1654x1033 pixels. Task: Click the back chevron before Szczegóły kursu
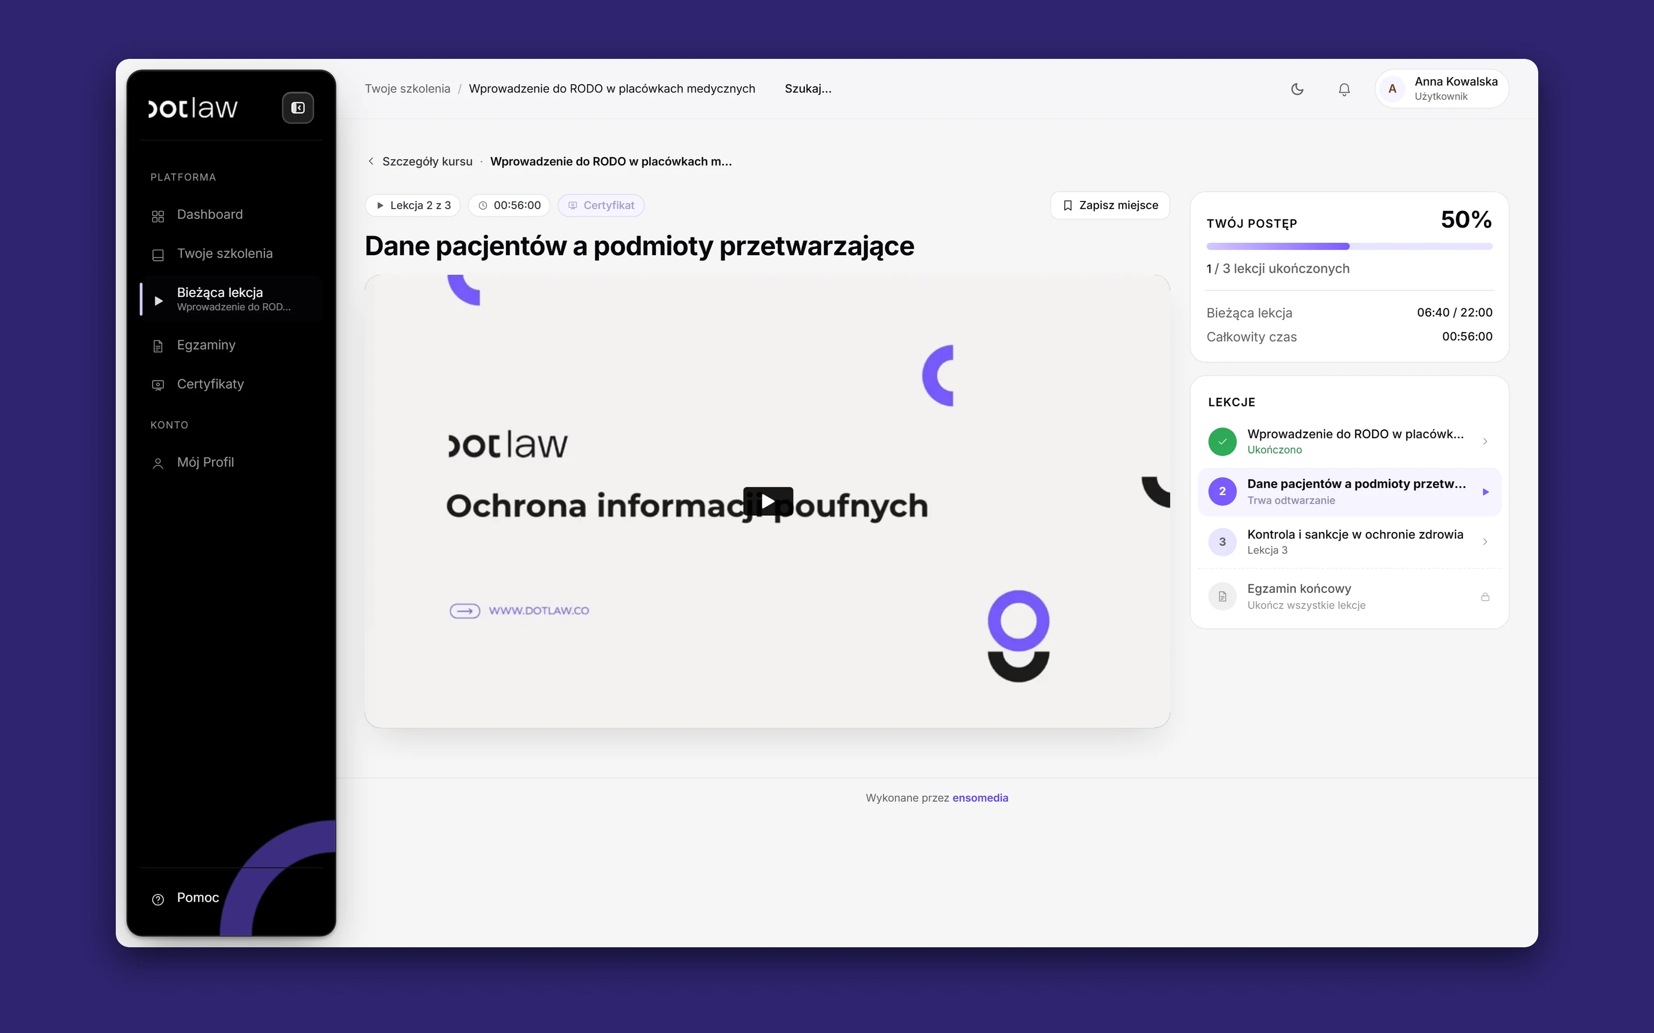371,161
